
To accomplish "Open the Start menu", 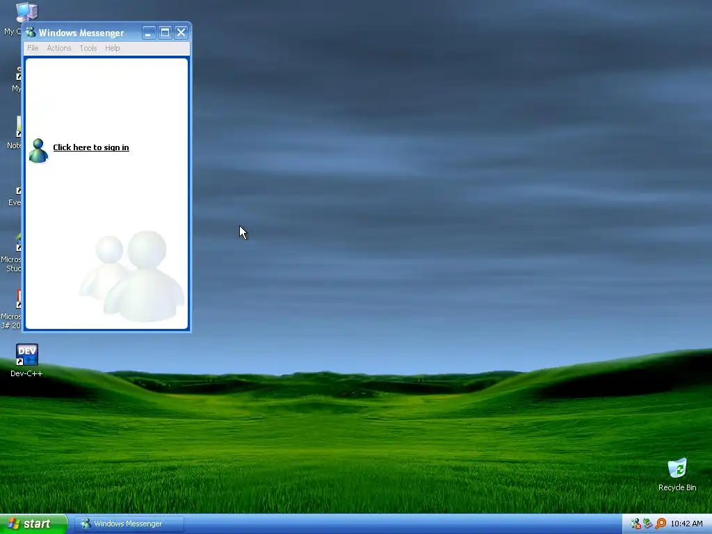I will pyautogui.click(x=33, y=524).
